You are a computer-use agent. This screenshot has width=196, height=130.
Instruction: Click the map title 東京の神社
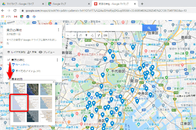(14, 30)
